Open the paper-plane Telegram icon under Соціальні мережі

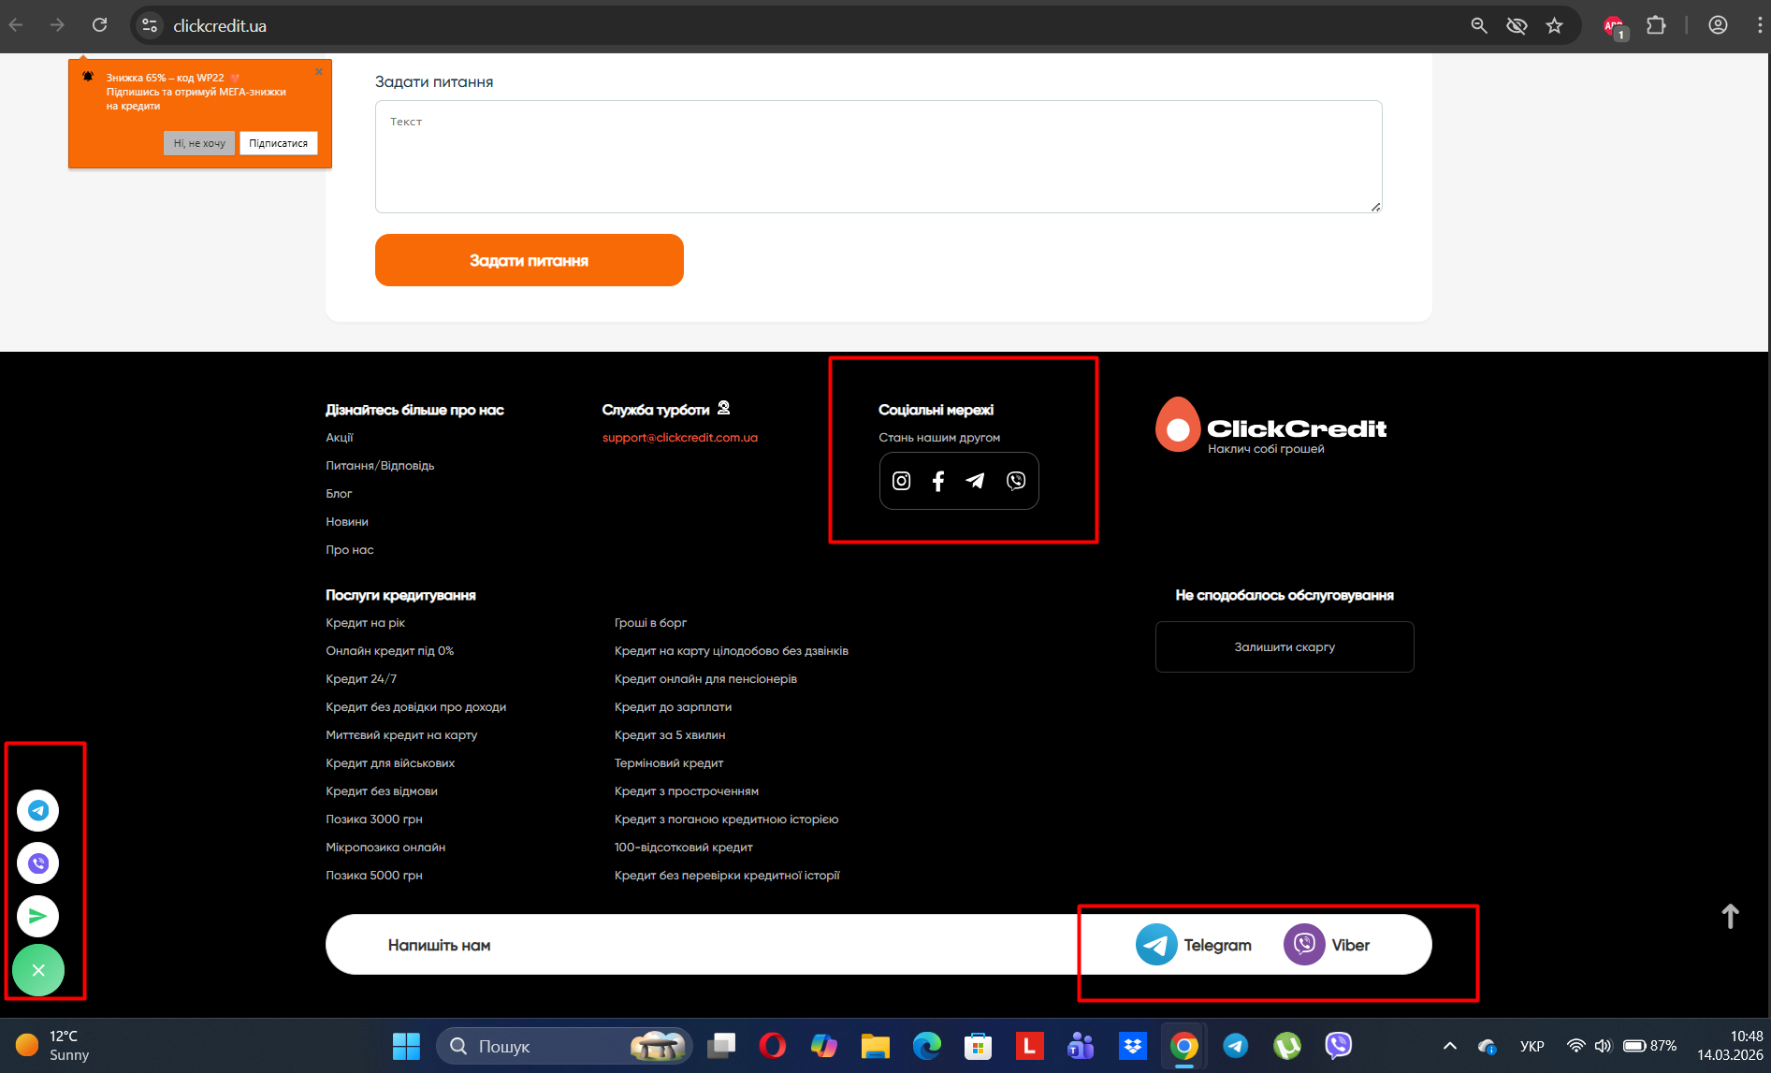[976, 481]
